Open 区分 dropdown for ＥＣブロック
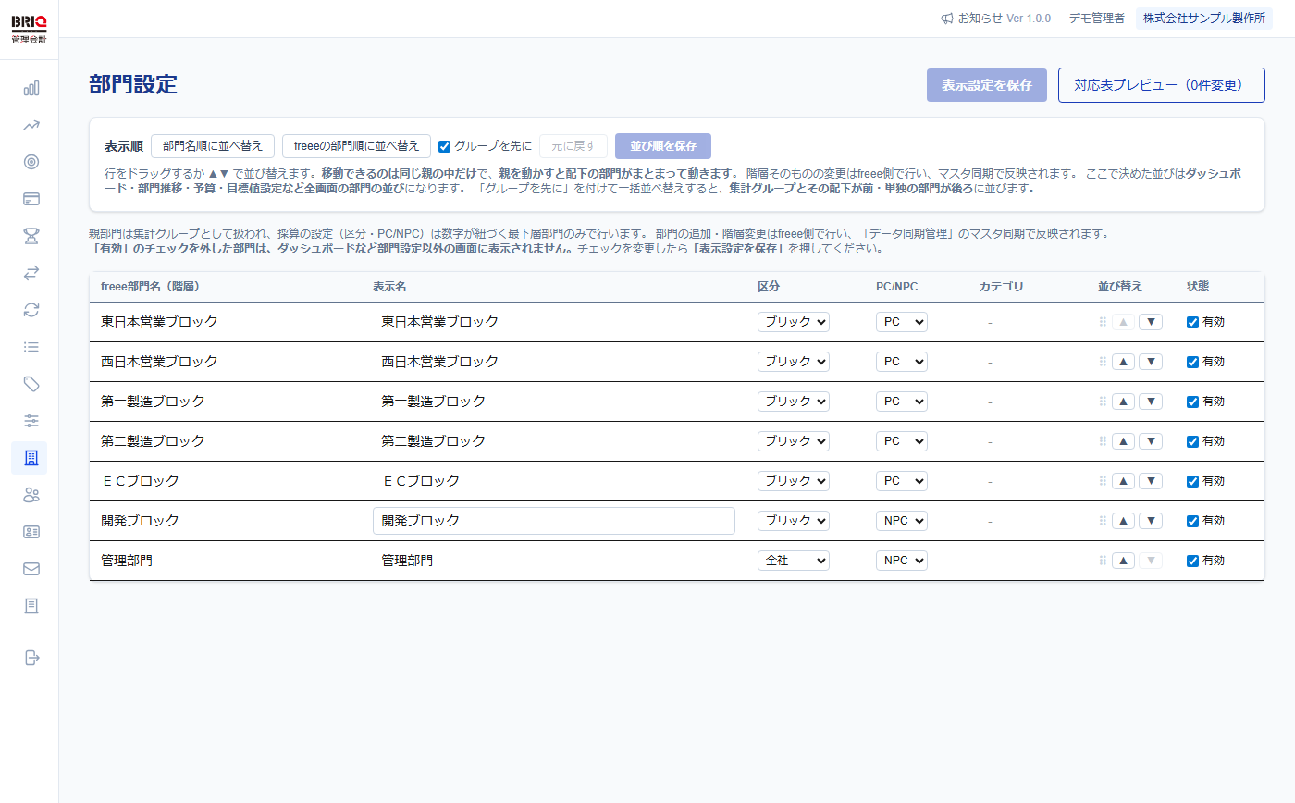The image size is (1295, 803). [794, 481]
